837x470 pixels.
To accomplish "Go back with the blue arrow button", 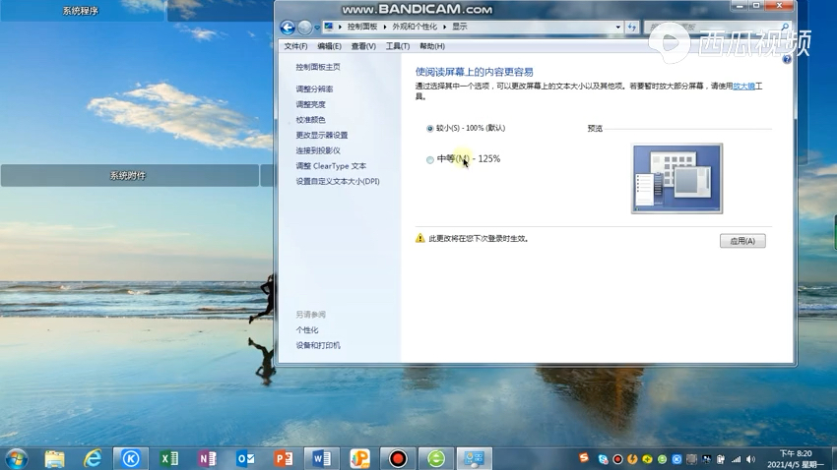I will [288, 28].
